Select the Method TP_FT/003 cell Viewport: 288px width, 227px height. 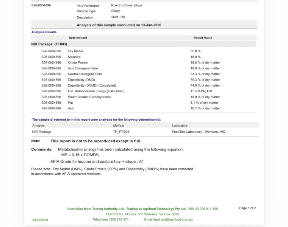[x=121, y=132]
